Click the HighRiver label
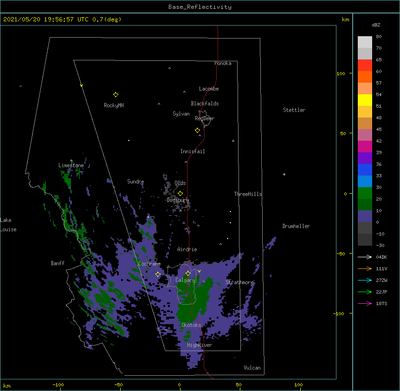Image resolution: width=400 pixels, height=391 pixels. click(200, 345)
